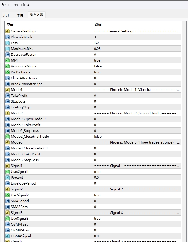Viewport: 188px width, 242px height.
Task: Select the TrailingStop value cell
Action: (137, 107)
